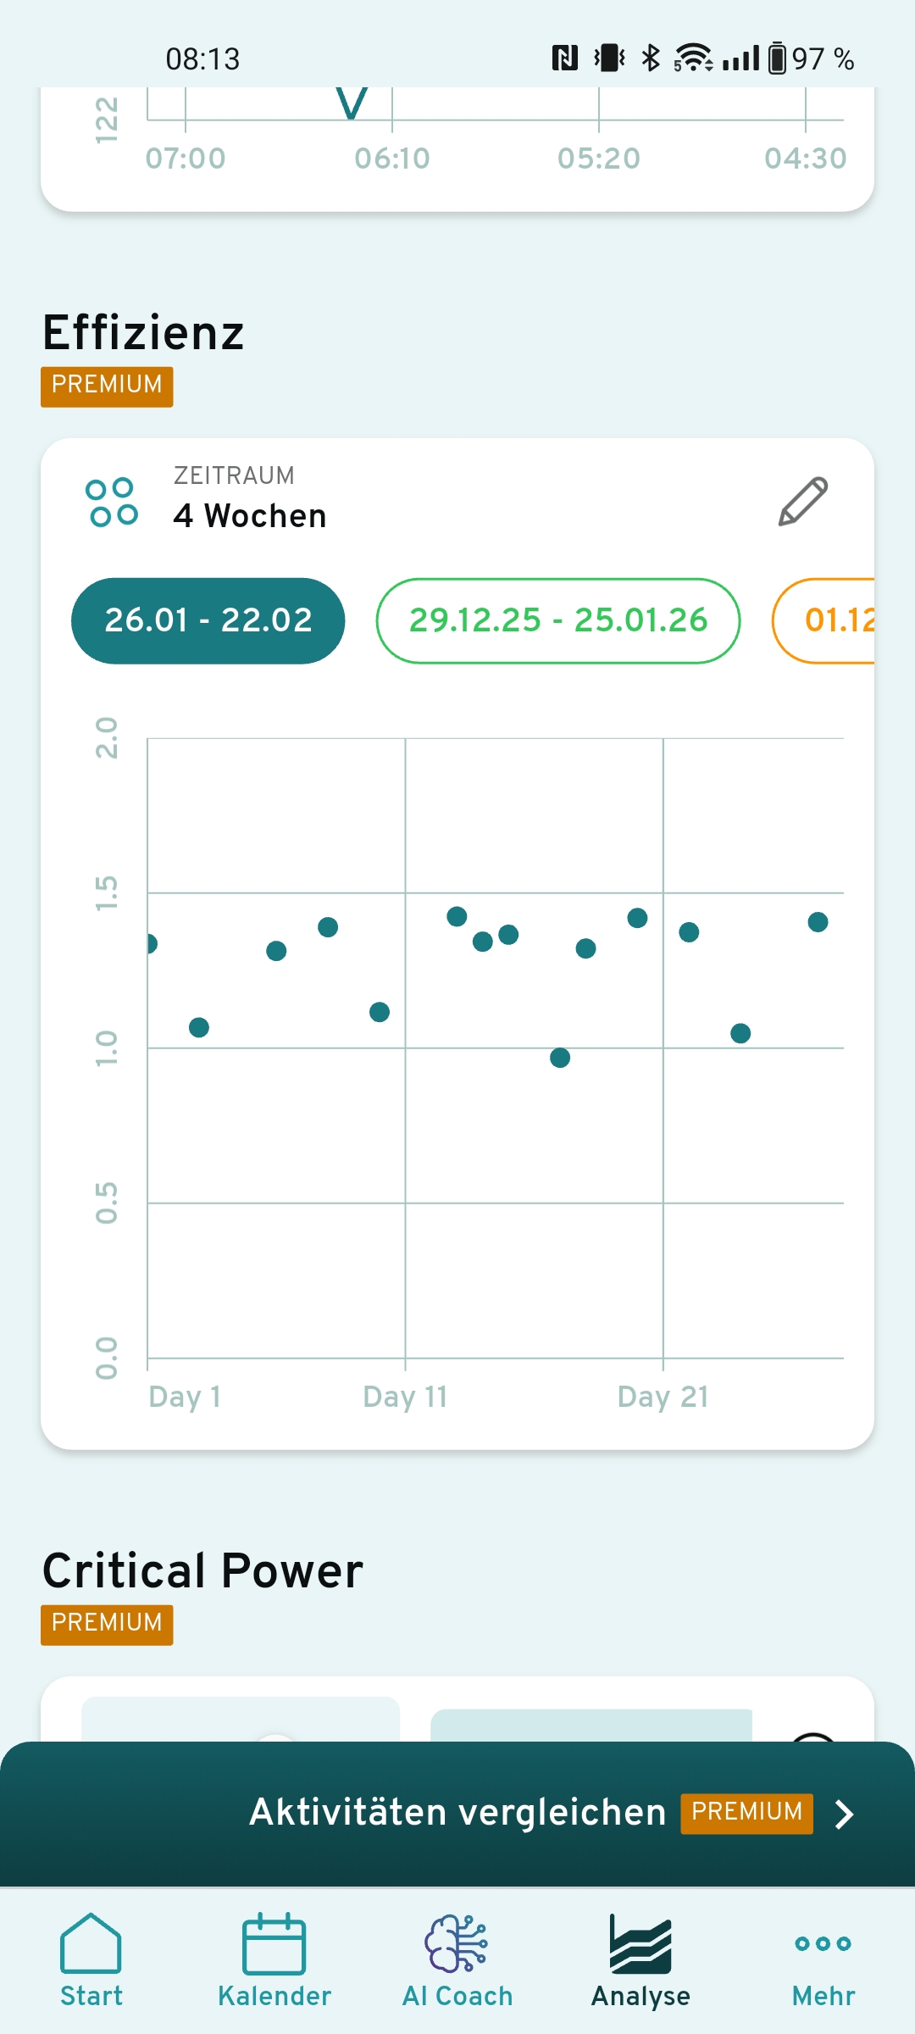Select the data point nearest Day 11
This screenshot has height=2034, width=915.
click(x=380, y=1012)
